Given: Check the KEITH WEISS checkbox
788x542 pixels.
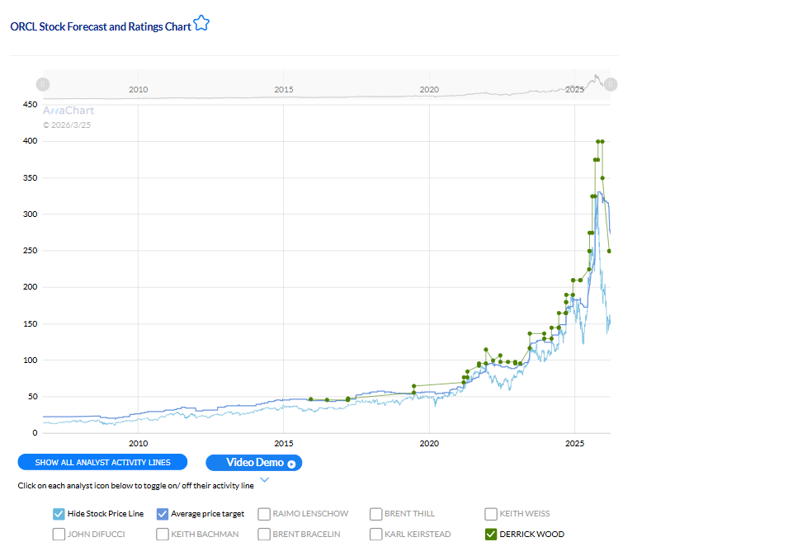Looking at the screenshot, I should click(490, 513).
